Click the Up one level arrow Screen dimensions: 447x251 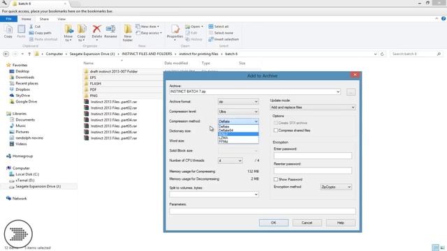tap(29, 54)
